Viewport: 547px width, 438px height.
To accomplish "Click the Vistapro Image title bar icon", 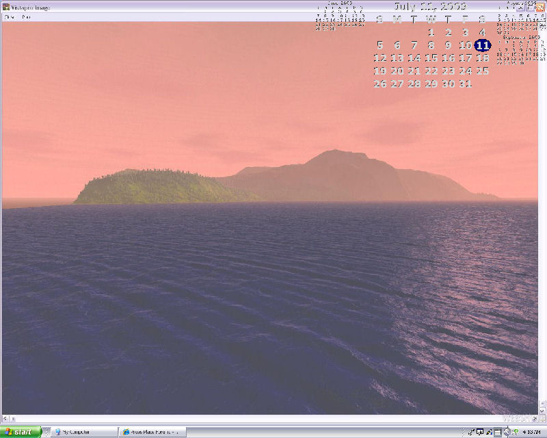I will [5, 7].
